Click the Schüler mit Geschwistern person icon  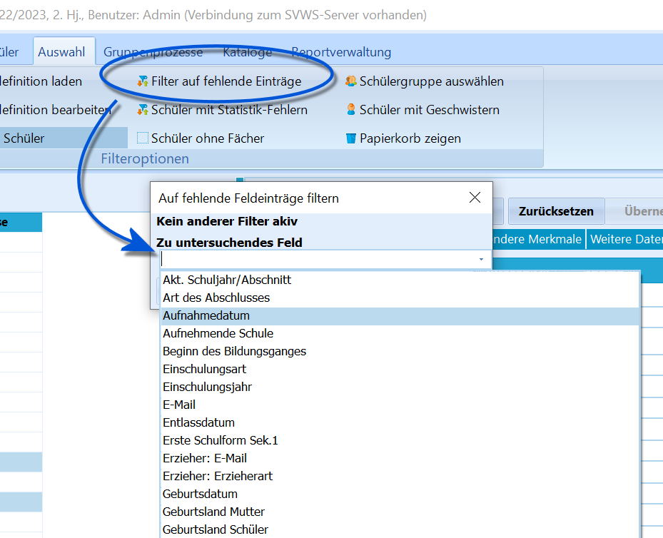point(351,109)
